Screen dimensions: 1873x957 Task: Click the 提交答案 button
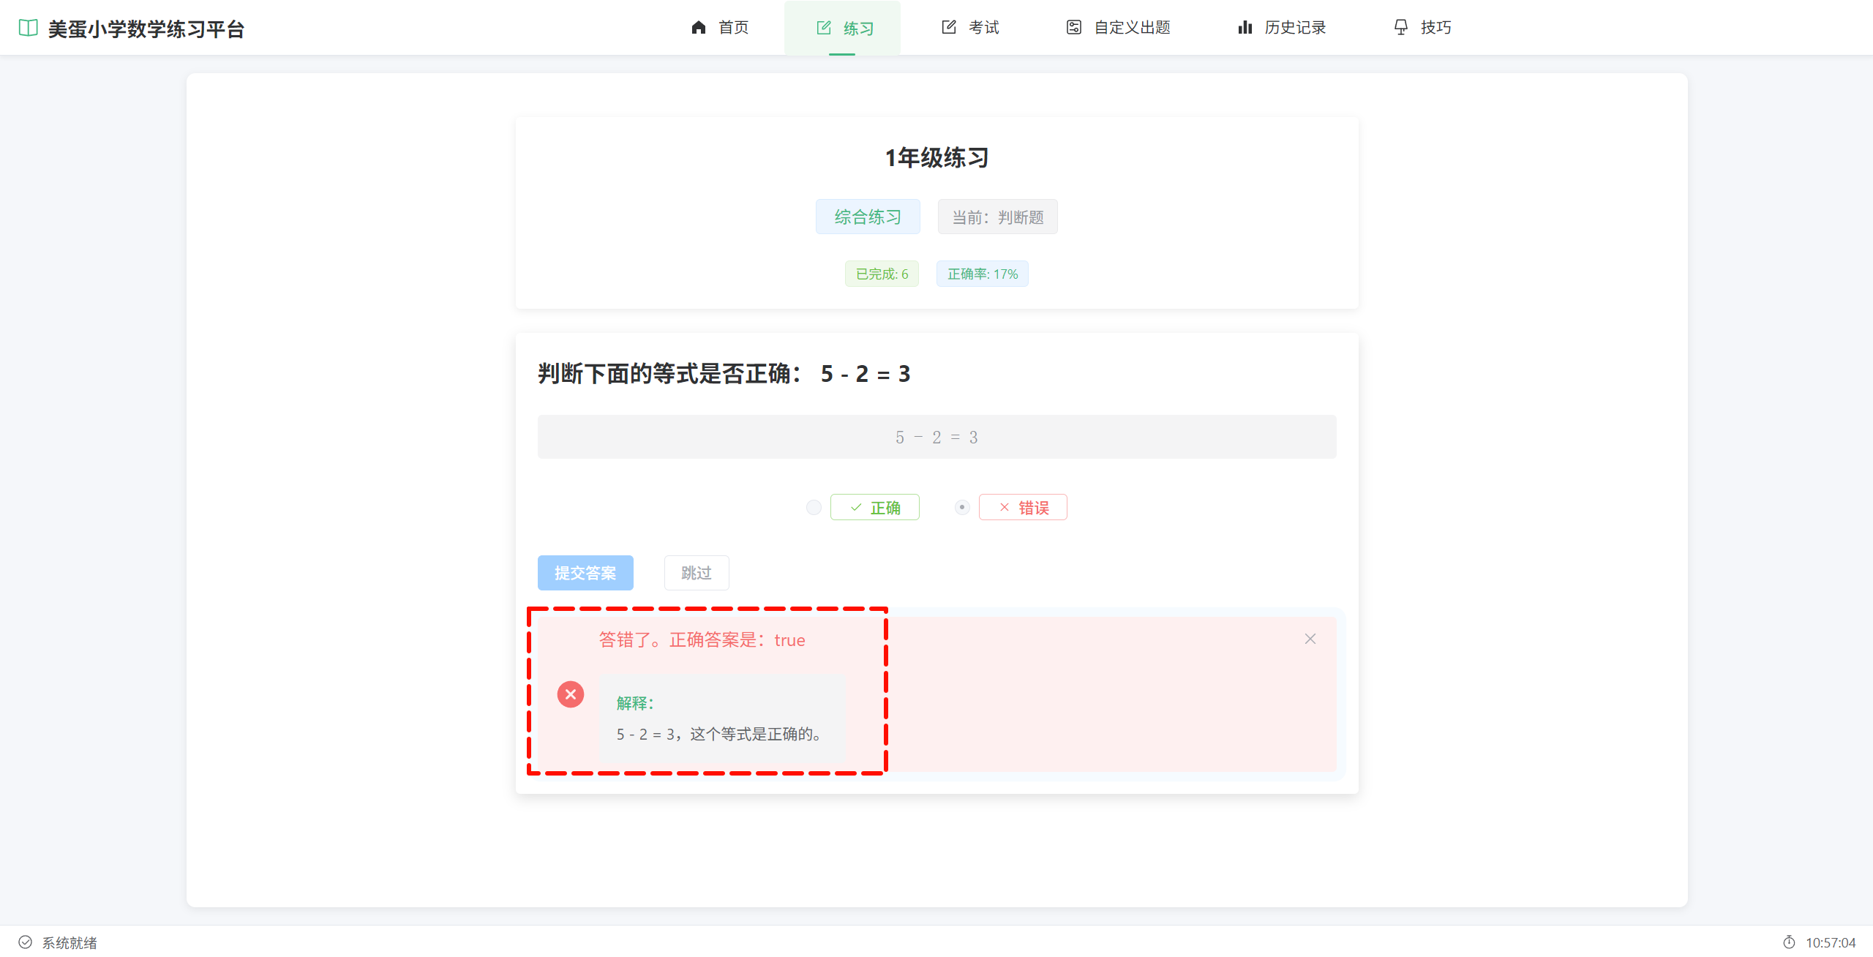point(585,573)
